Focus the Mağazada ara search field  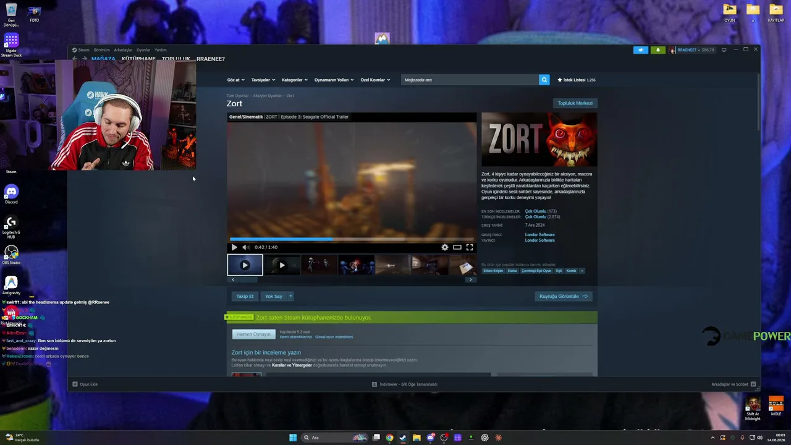click(x=470, y=80)
